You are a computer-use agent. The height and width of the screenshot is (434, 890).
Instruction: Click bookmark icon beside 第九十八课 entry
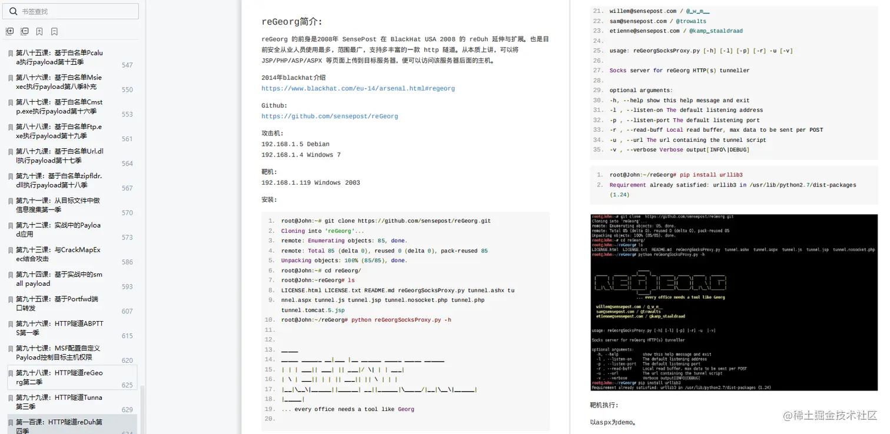tap(11, 374)
